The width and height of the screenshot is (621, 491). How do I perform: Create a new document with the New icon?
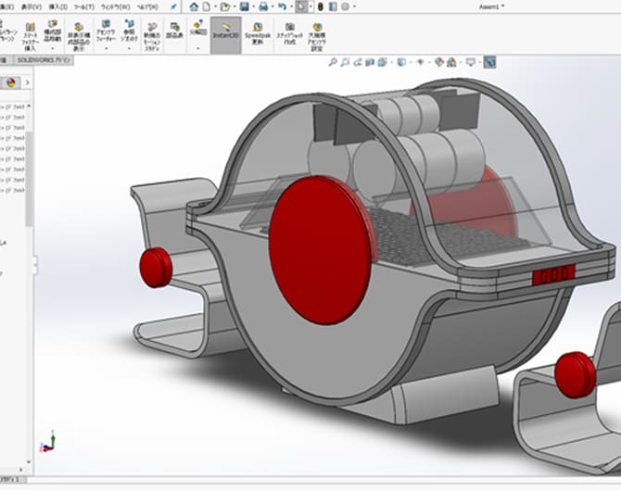click(x=207, y=6)
